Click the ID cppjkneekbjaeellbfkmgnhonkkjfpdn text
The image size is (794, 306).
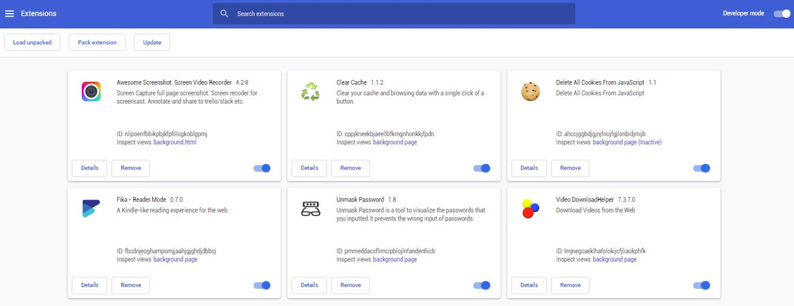tap(385, 134)
